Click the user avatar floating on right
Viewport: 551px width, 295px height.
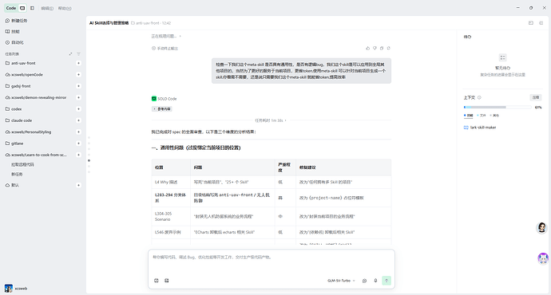pos(542,228)
